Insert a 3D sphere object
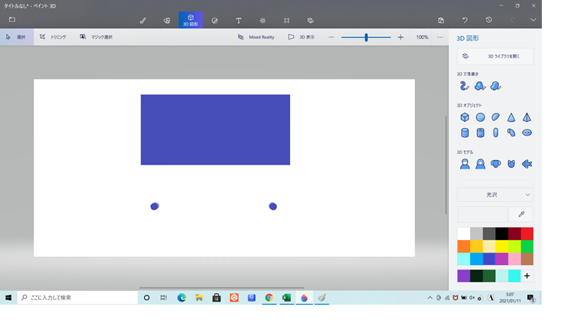 (x=480, y=117)
